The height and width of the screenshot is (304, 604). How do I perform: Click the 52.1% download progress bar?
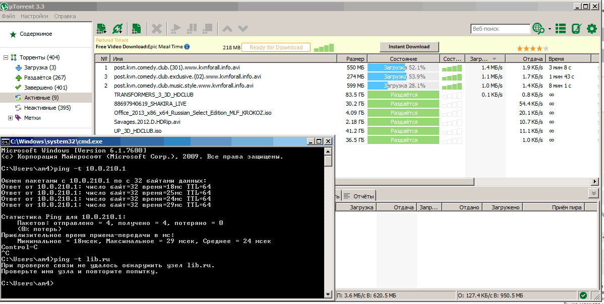[x=403, y=67]
